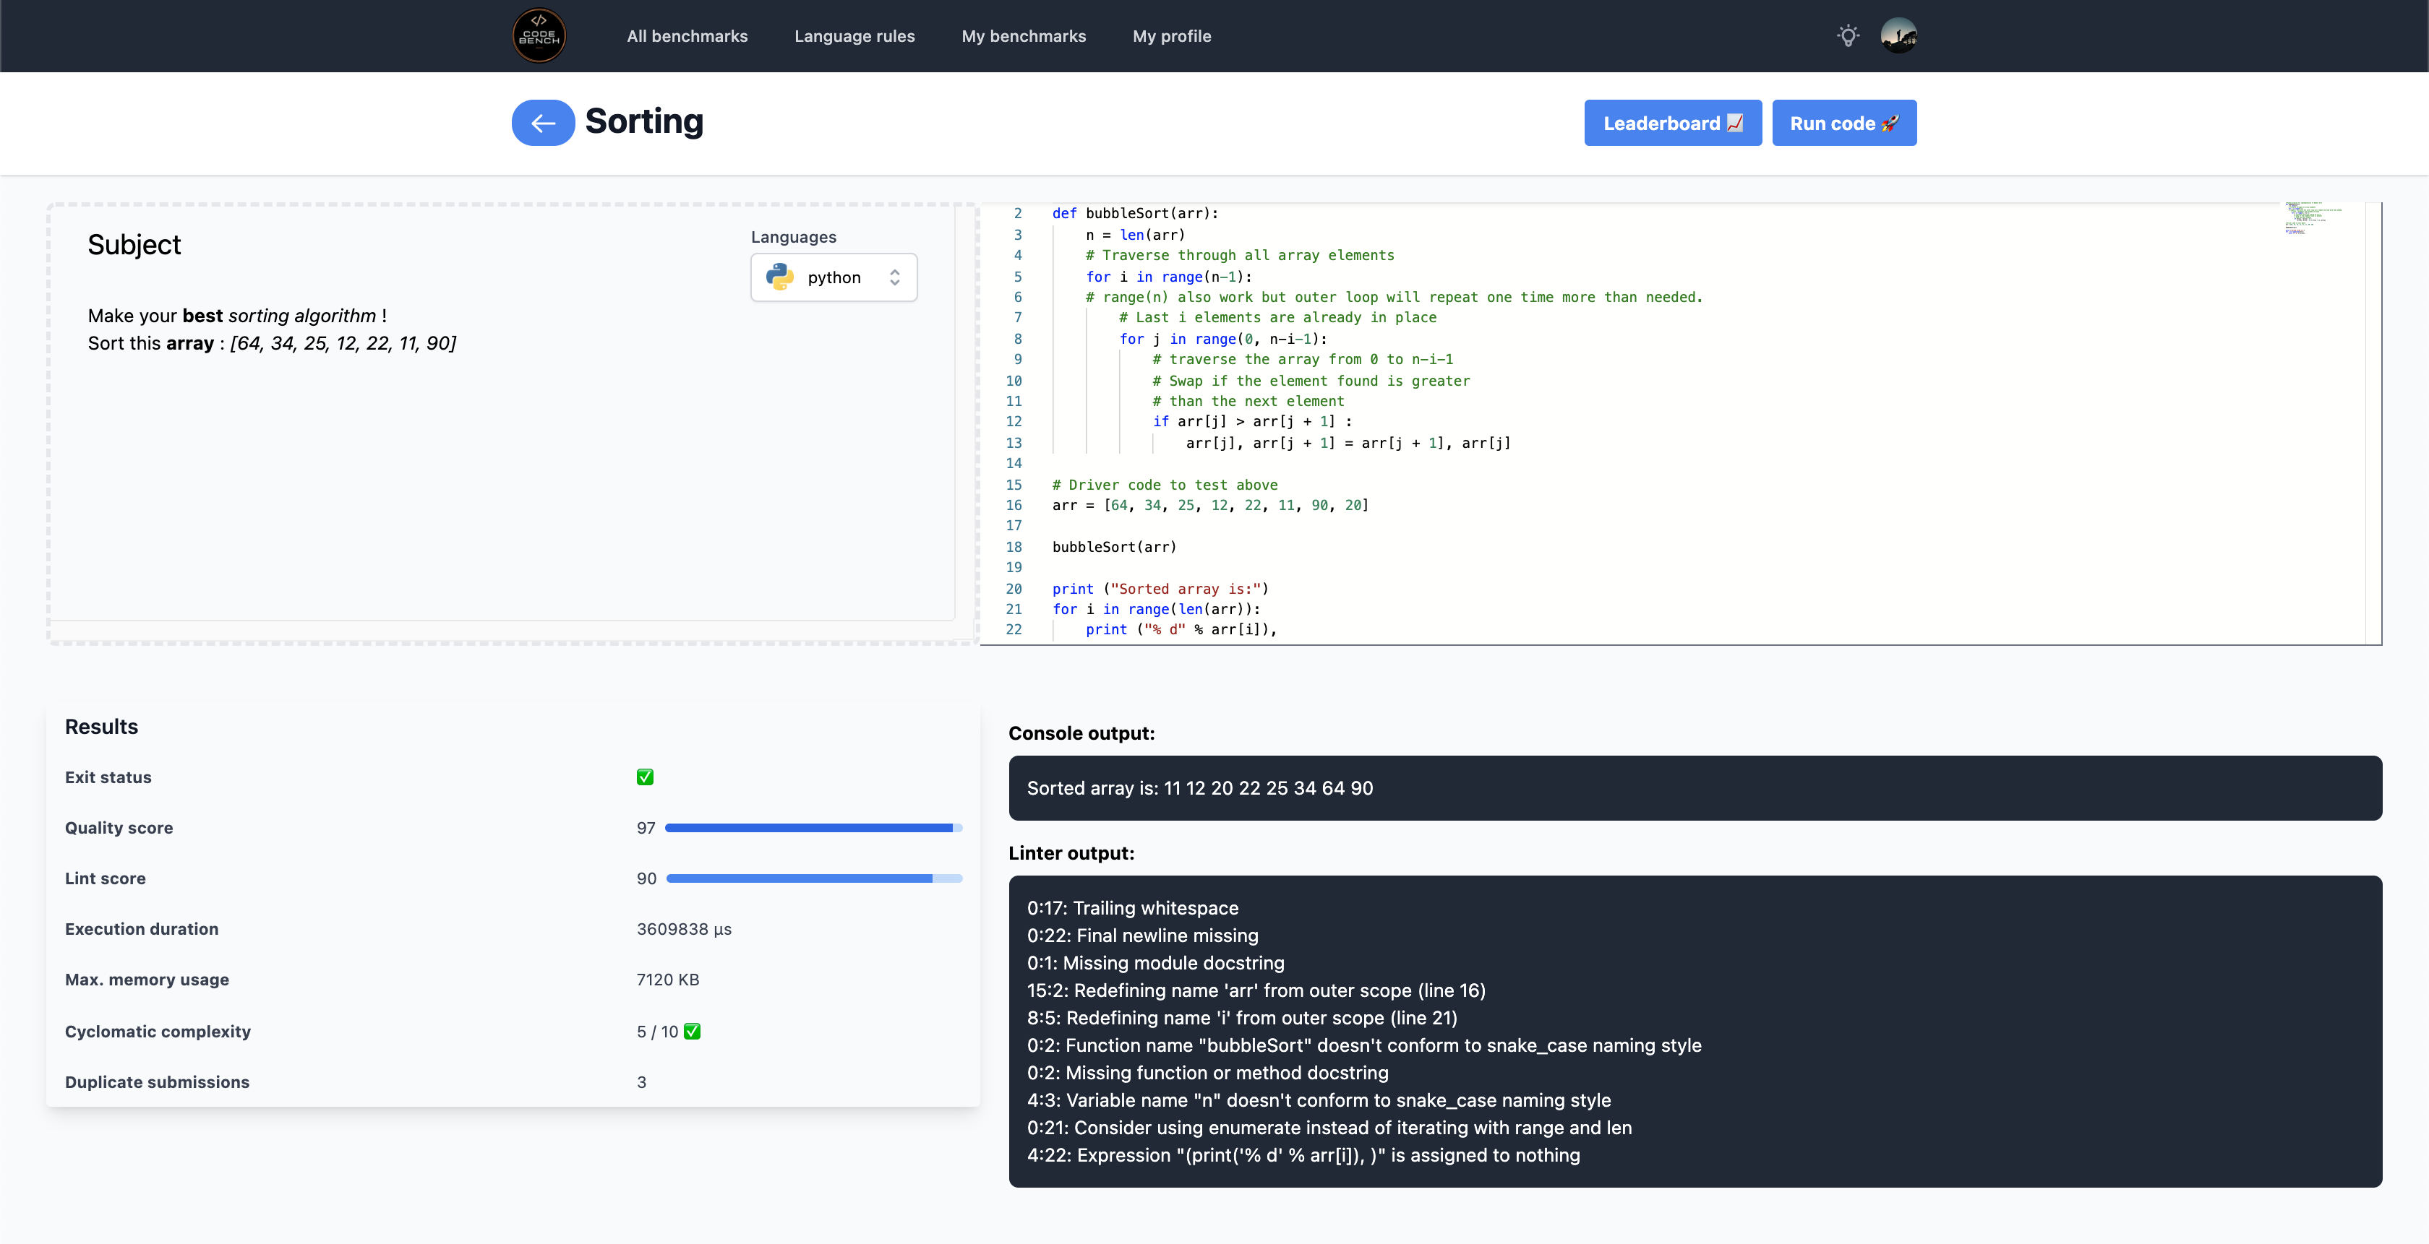Click the Python logo in language selector

click(x=780, y=277)
